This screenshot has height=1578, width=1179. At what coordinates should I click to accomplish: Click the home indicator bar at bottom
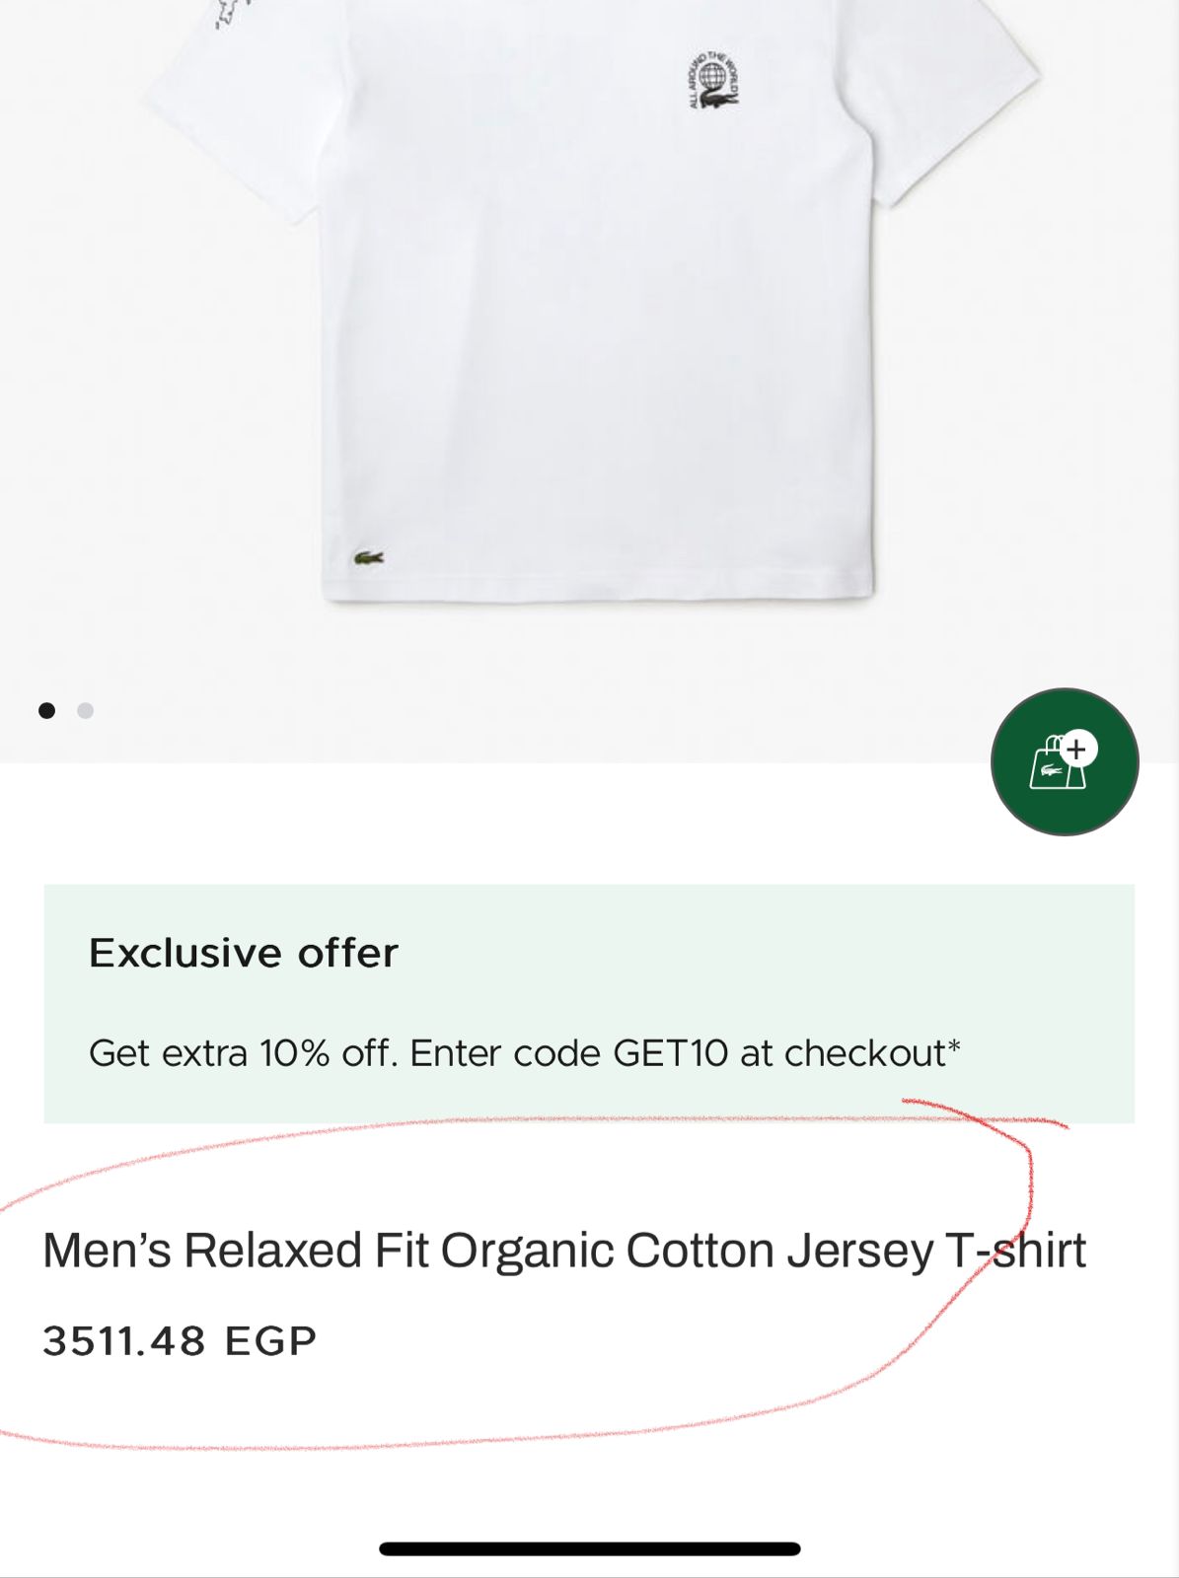[x=590, y=1548]
